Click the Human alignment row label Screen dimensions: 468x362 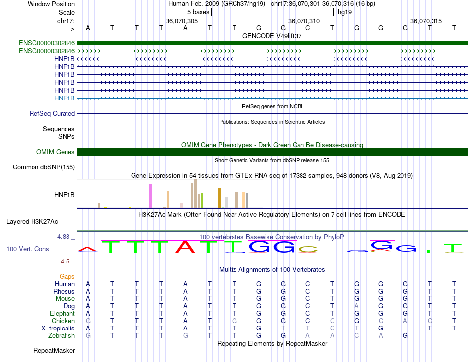pos(65,284)
